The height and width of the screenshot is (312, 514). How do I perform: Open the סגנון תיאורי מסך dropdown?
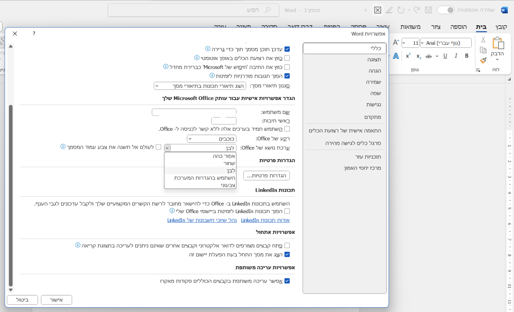[x=200, y=86]
